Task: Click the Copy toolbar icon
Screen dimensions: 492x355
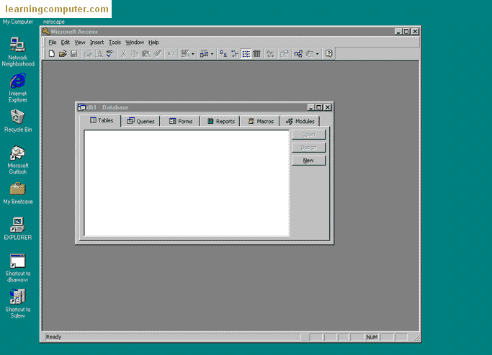Action: 135,54
